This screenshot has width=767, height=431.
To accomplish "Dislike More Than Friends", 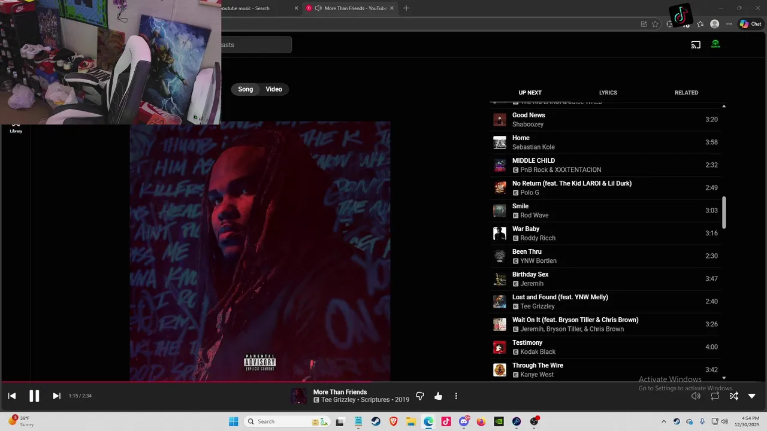I will 420,396.
